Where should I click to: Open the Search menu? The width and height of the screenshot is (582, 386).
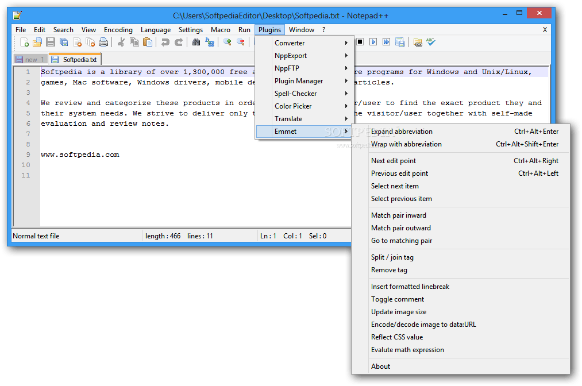coord(63,30)
